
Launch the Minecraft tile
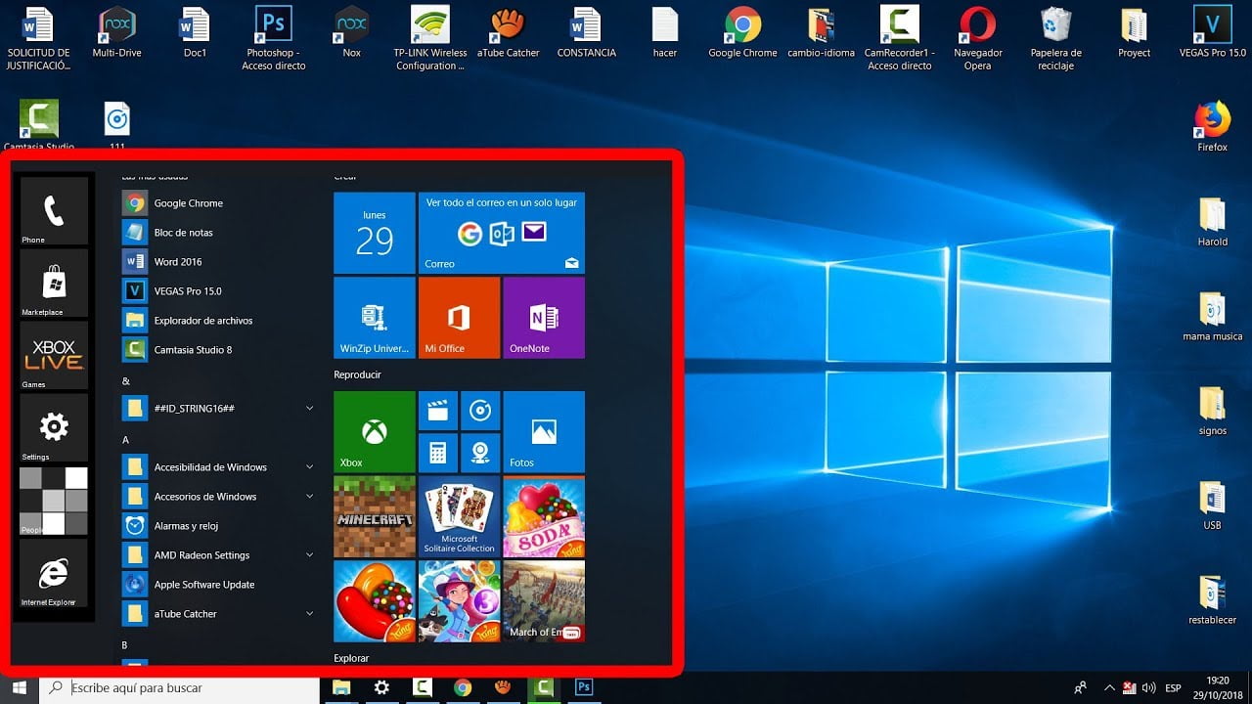(375, 516)
